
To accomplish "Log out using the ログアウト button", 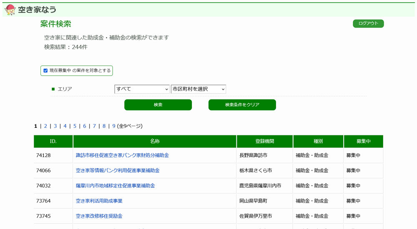I will point(368,24).
